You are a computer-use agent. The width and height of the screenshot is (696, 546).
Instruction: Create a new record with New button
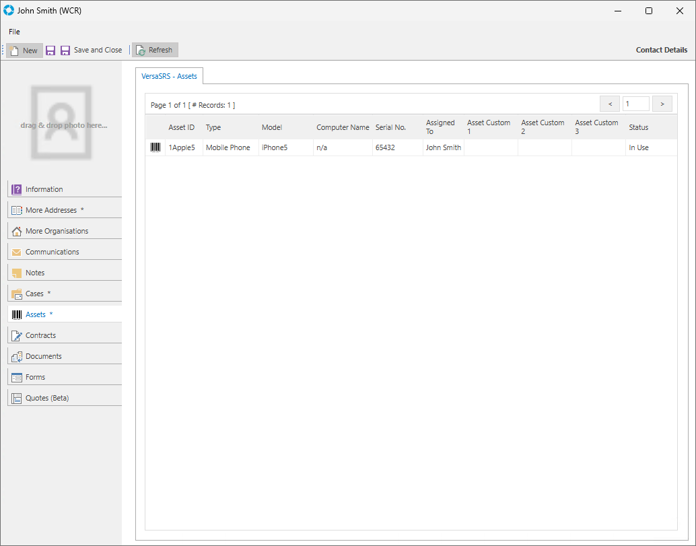coord(24,50)
